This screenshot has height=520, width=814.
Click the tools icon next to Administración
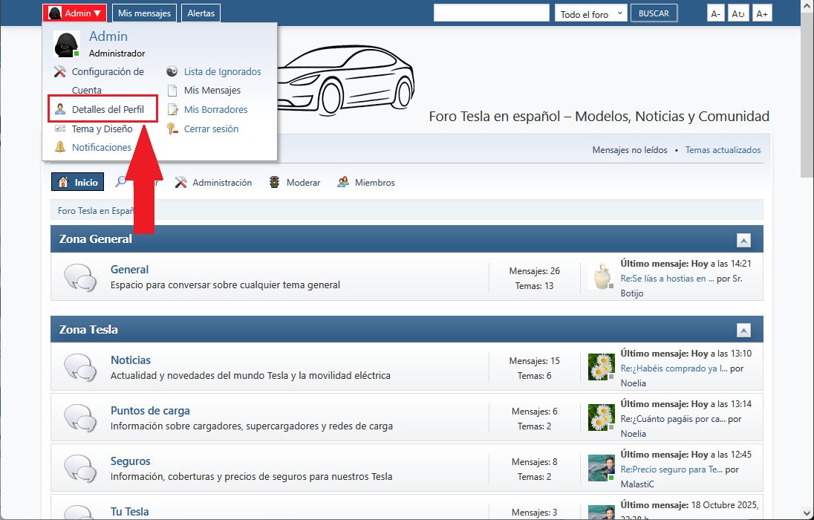(181, 183)
